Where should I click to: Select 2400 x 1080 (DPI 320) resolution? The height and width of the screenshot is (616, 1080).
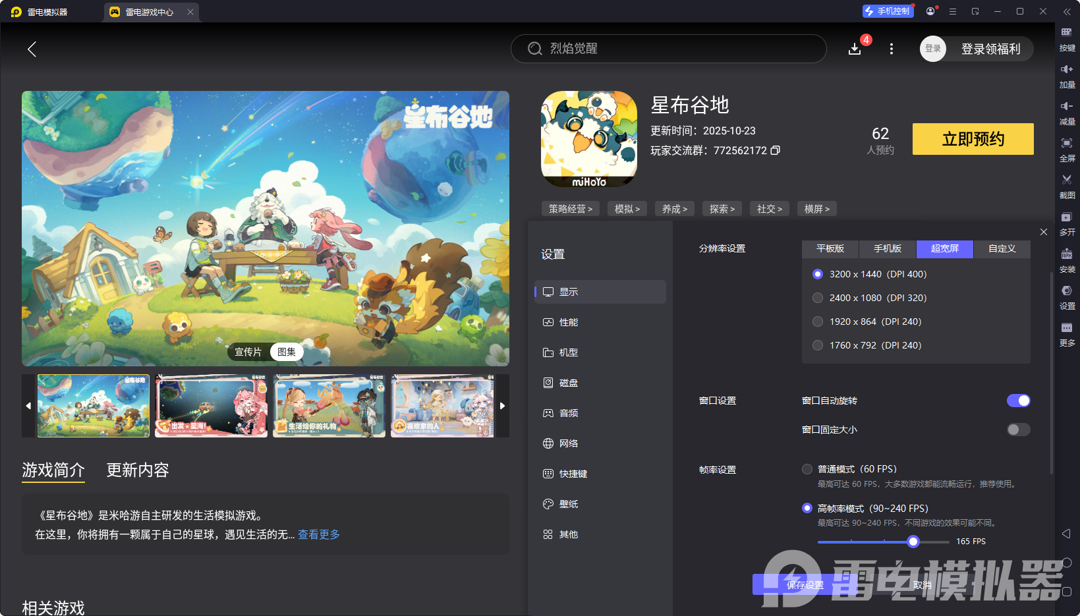pyautogui.click(x=818, y=298)
